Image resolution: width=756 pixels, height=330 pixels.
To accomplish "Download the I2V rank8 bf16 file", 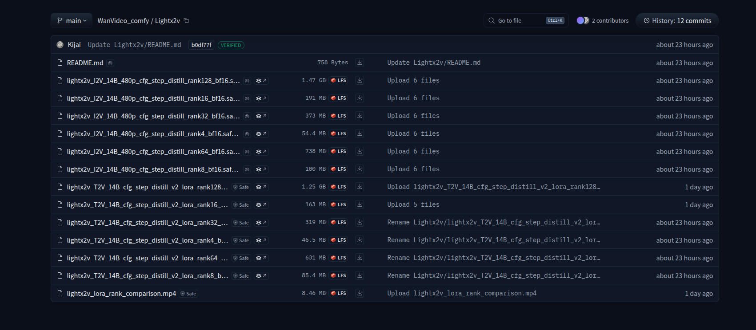I will (x=360, y=169).
